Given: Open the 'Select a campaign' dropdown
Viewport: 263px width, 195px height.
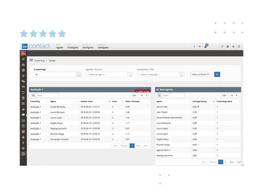Looking at the screenshot, I should point(161,75).
